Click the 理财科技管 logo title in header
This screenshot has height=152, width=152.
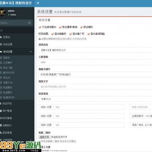coord(16,3)
